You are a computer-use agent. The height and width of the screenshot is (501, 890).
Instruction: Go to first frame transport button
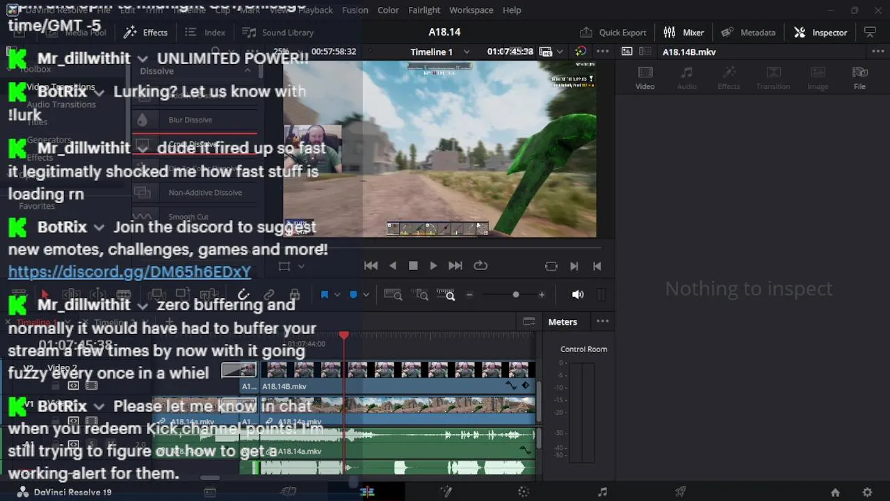coord(371,266)
